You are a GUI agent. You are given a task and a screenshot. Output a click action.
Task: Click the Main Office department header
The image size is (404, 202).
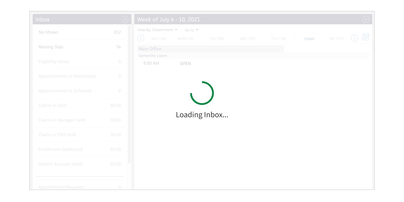pos(211,49)
